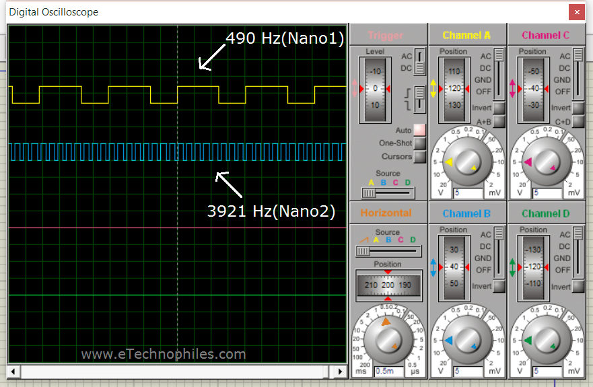Enable One-Shot trigger mode

[x=419, y=143]
